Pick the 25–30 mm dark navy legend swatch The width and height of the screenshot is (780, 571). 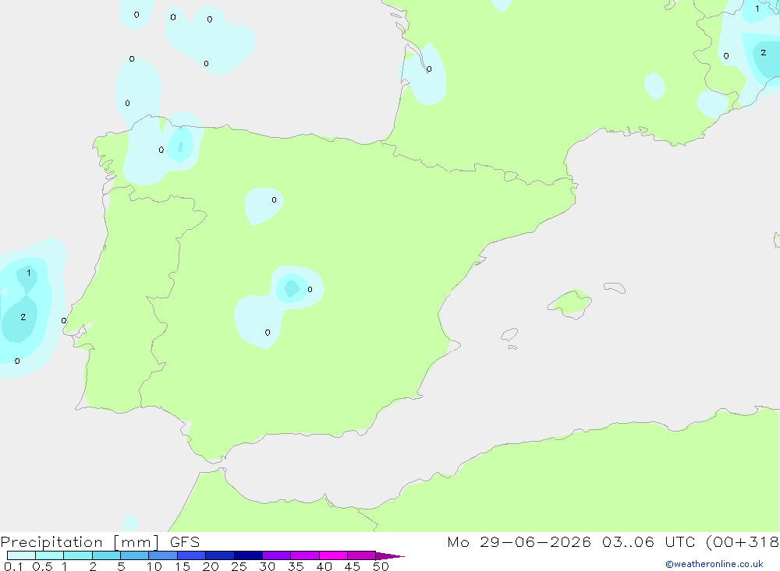tap(248, 555)
